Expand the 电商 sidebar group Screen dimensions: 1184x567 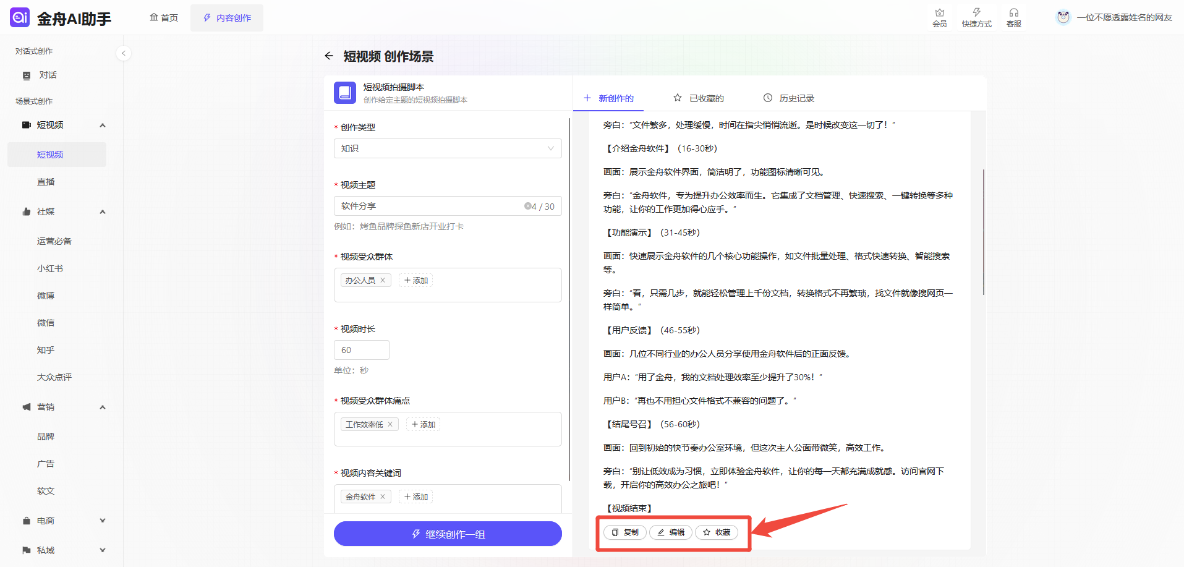point(103,521)
